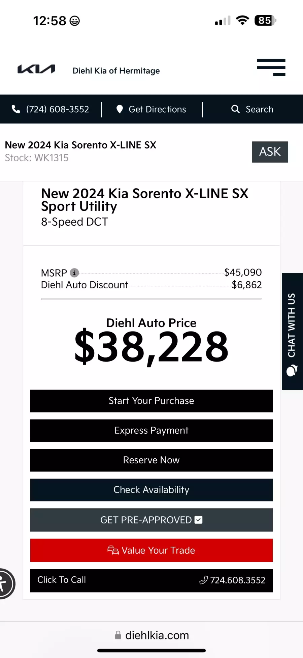This screenshot has width=303, height=658.
Task: Open the hamburger navigation menu
Action: (271, 67)
